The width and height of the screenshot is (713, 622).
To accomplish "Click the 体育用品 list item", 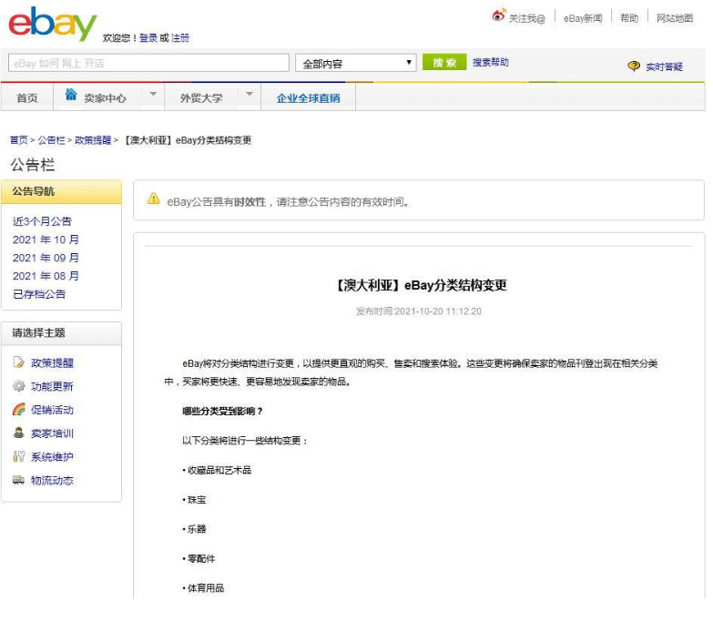I will (206, 588).
